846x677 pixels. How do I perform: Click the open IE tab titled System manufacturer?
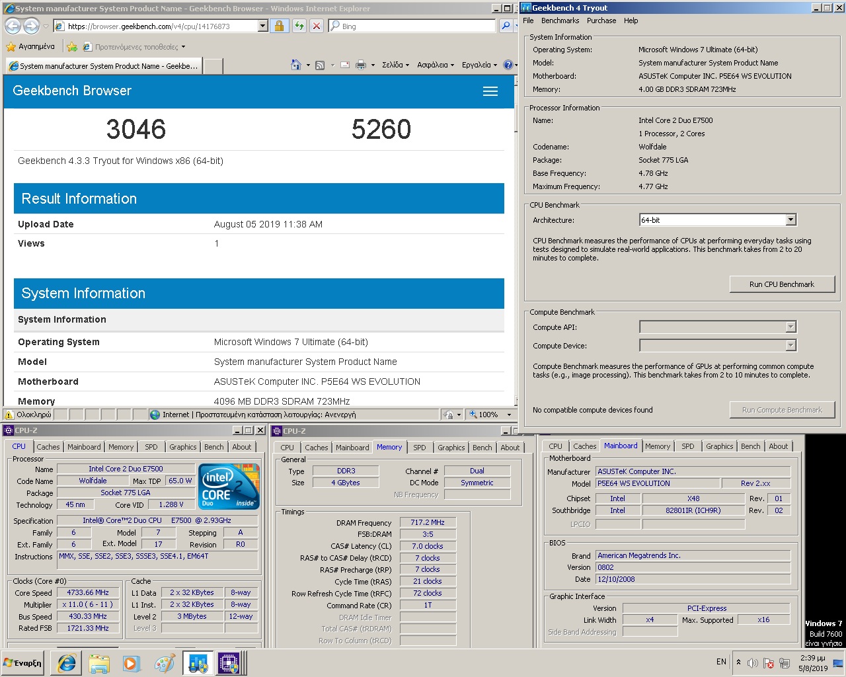click(x=103, y=66)
